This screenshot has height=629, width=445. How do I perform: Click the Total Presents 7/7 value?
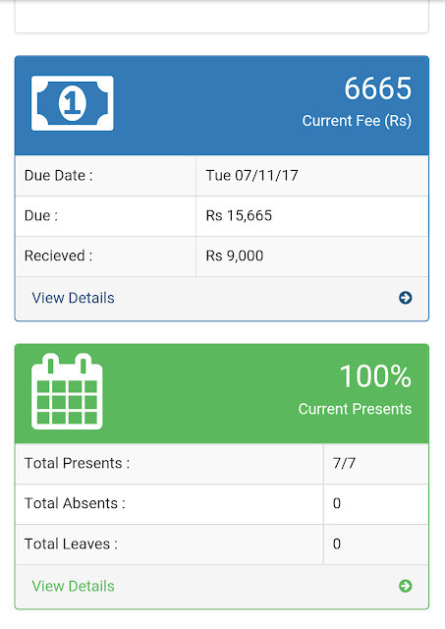[x=344, y=463]
